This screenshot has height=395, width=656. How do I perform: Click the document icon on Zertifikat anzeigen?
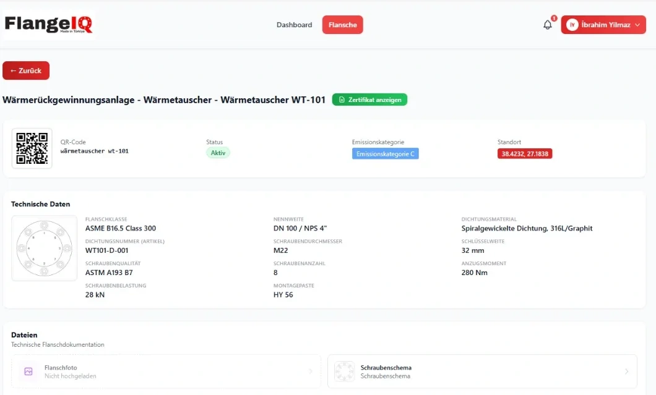click(342, 100)
